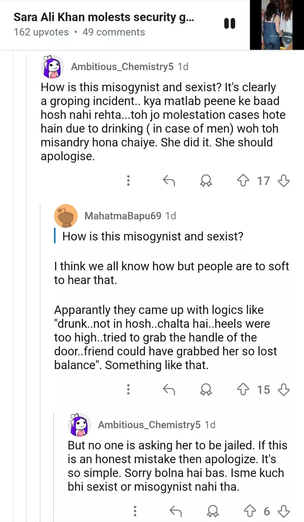Tap MahatmaBapu69's avatar picture
304x522 pixels.
point(66,216)
